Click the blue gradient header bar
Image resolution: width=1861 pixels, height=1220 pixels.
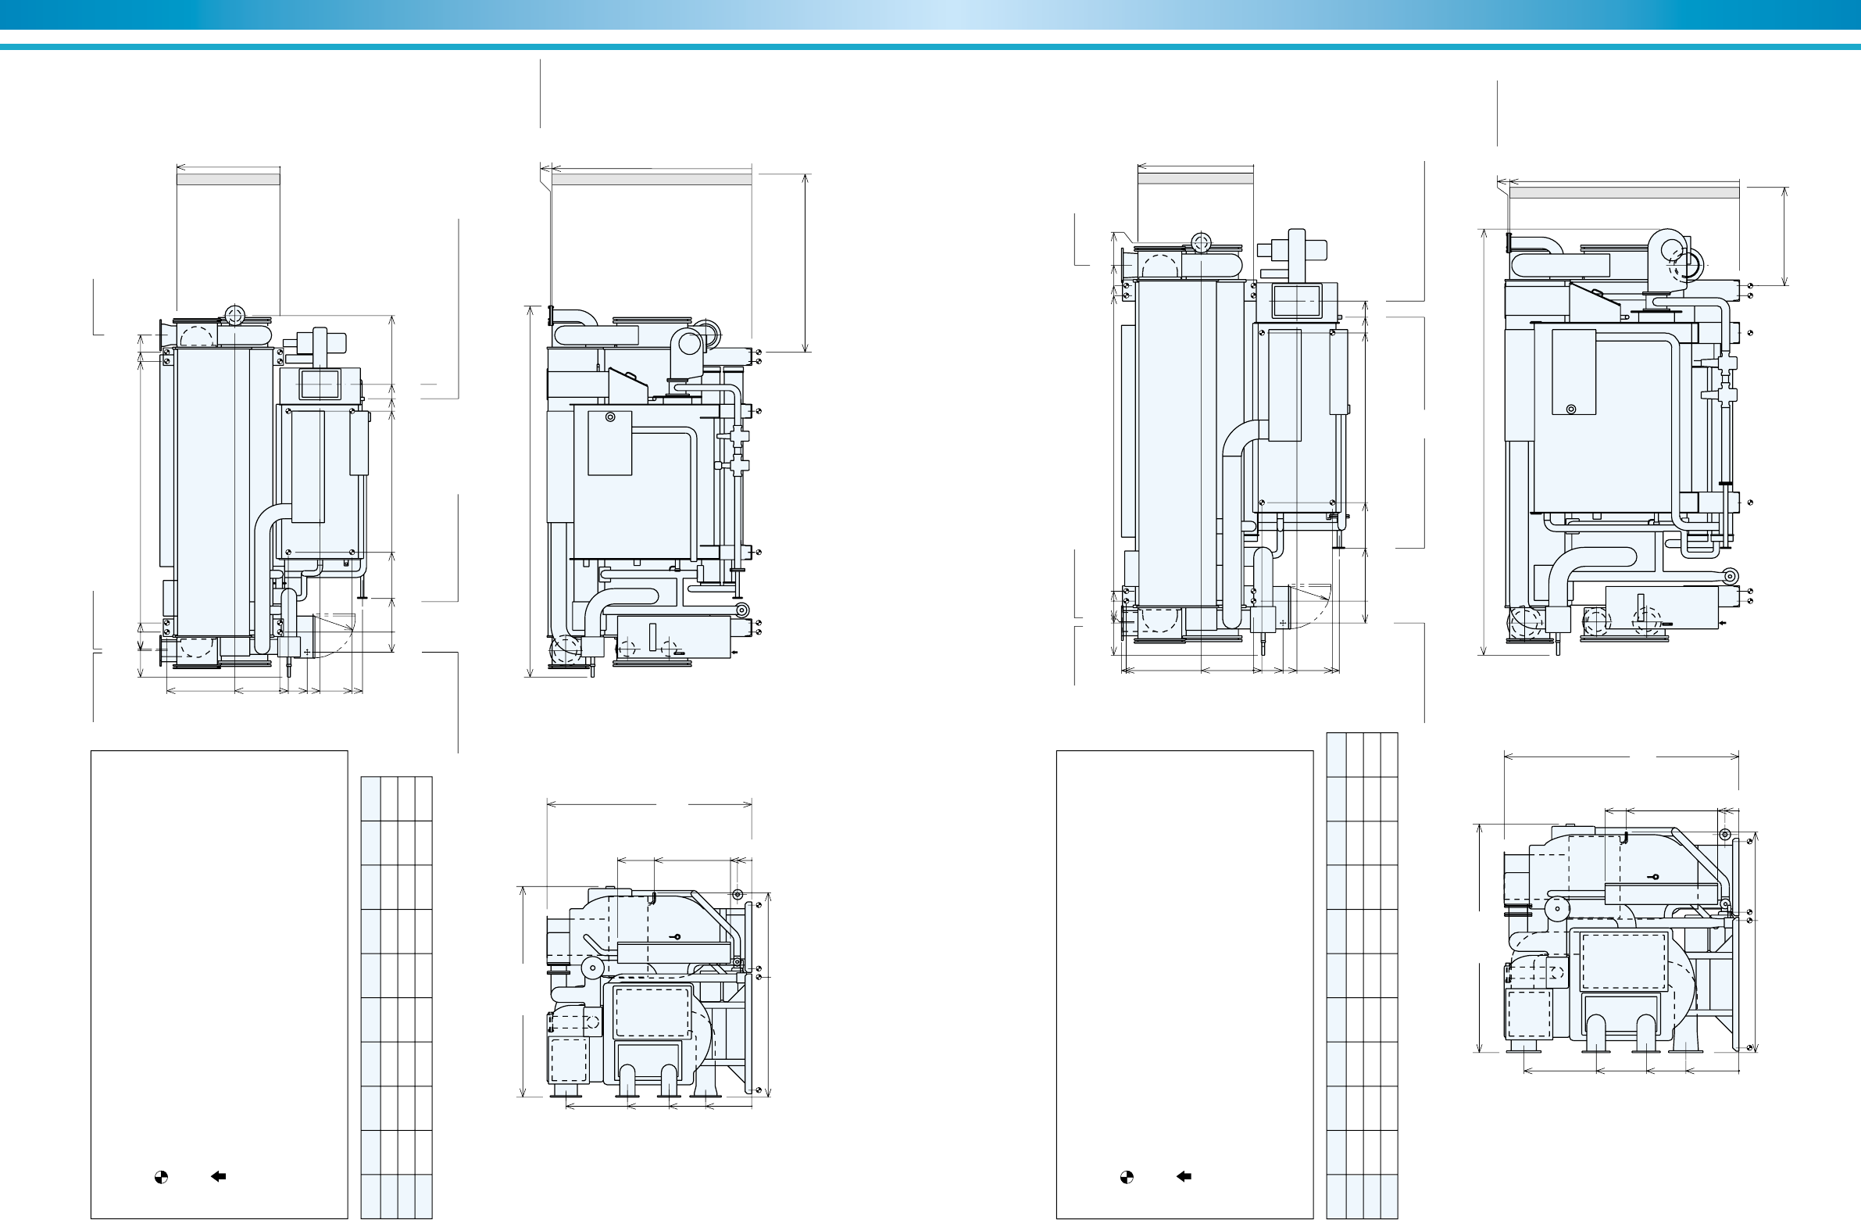click(930, 15)
